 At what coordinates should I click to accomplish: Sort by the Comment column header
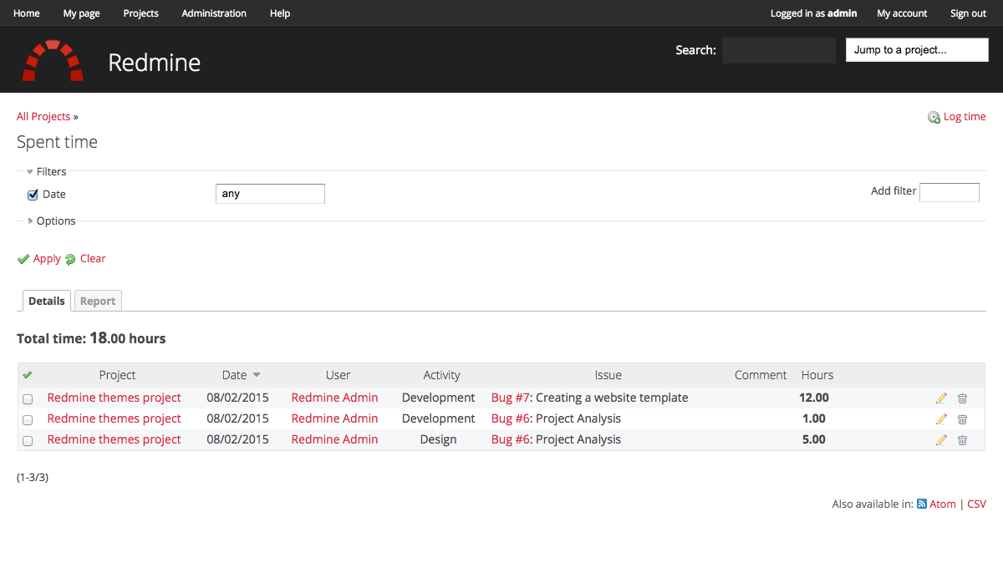[x=761, y=375]
